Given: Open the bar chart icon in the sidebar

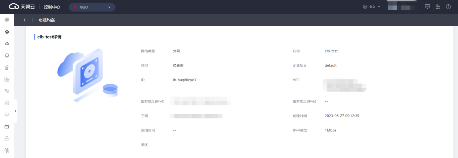Looking at the screenshot, I should coord(7,103).
